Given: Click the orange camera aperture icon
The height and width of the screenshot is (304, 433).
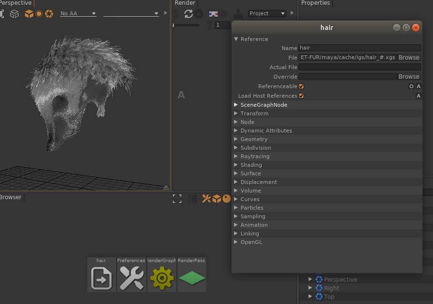Looking at the screenshot, I should click(x=49, y=14).
